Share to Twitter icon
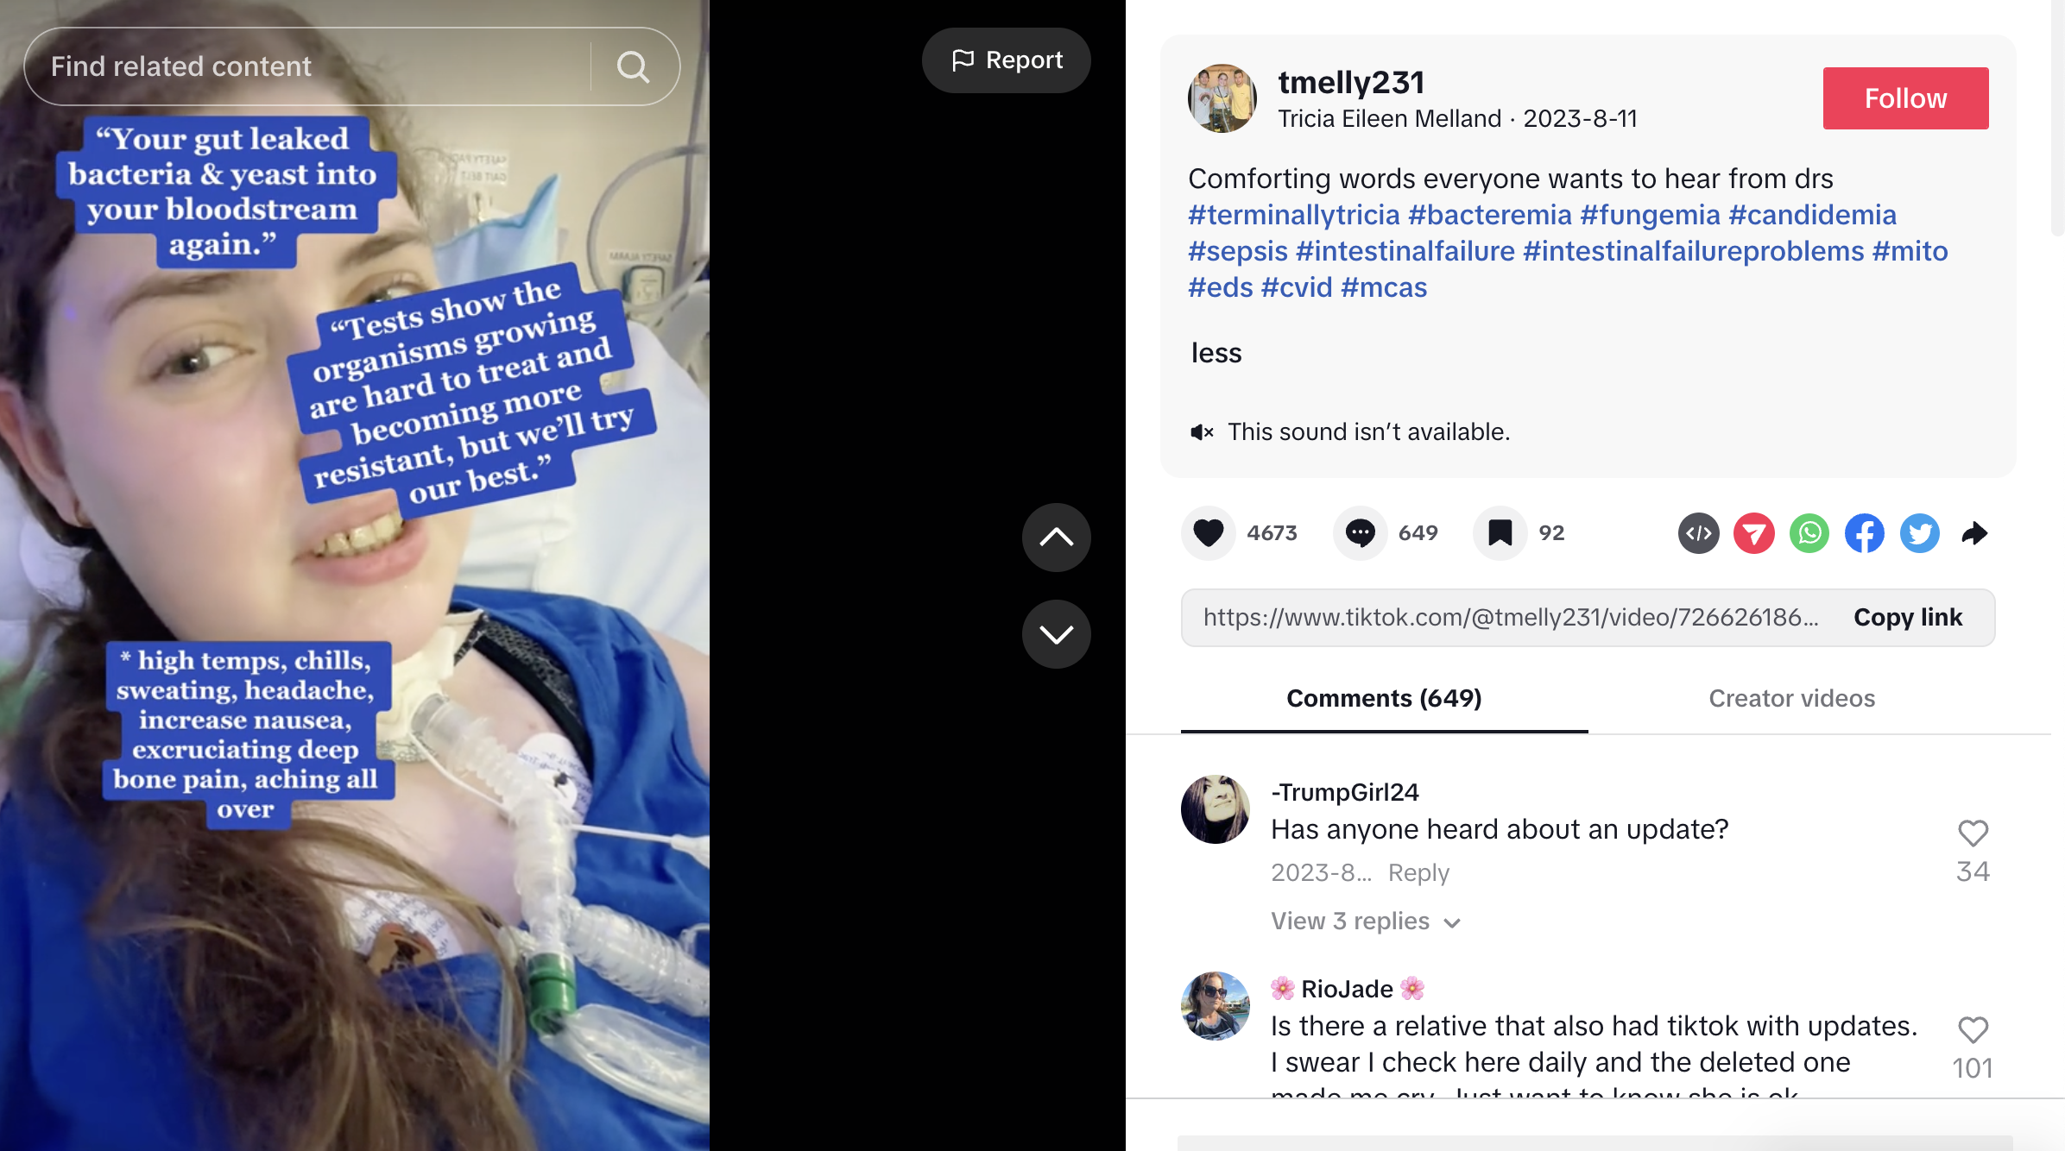The height and width of the screenshot is (1151, 2065). point(1920,533)
